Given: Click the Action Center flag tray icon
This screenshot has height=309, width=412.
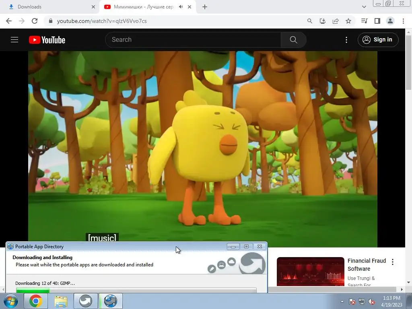Looking at the screenshot, I should (352, 301).
